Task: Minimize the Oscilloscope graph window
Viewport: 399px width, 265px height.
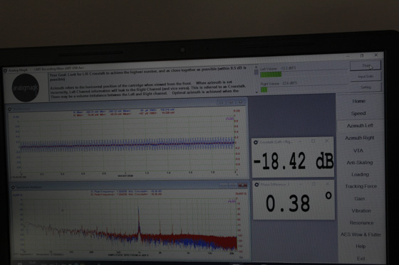Action: [221, 102]
